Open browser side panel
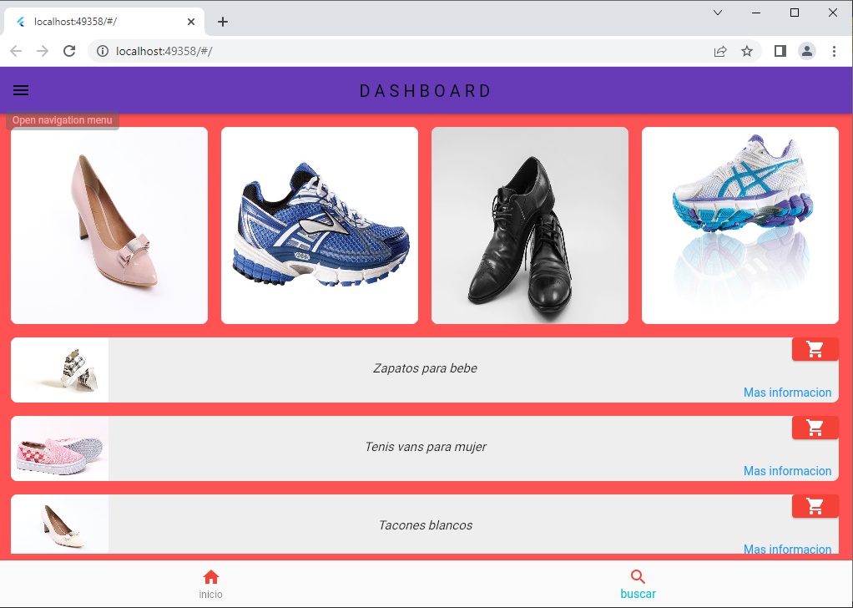The width and height of the screenshot is (853, 608). coord(780,51)
